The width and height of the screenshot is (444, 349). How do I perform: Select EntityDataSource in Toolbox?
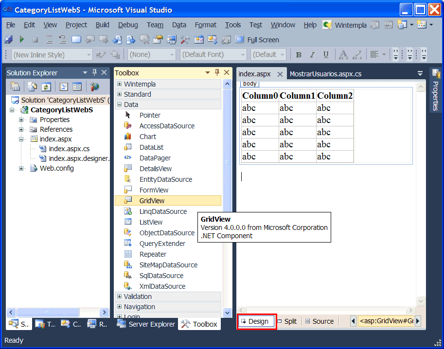(168, 179)
